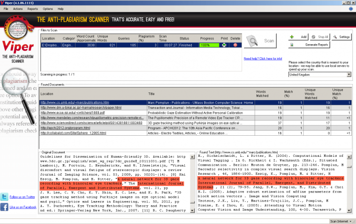Click the Original Document scroll up arrow
The height and width of the screenshot is (224, 356).
pyautogui.click(x=192, y=157)
